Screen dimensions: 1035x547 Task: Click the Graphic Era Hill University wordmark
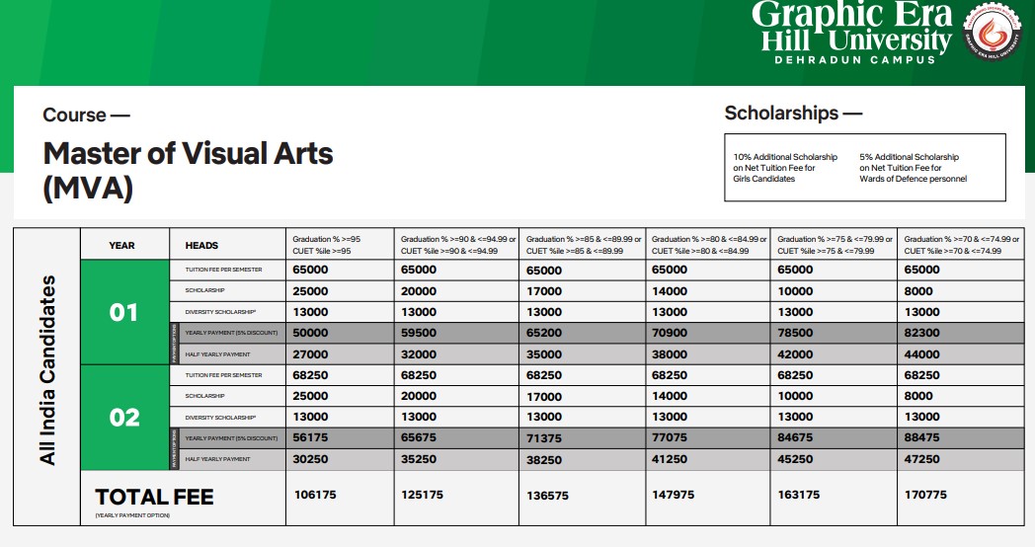[854, 28]
